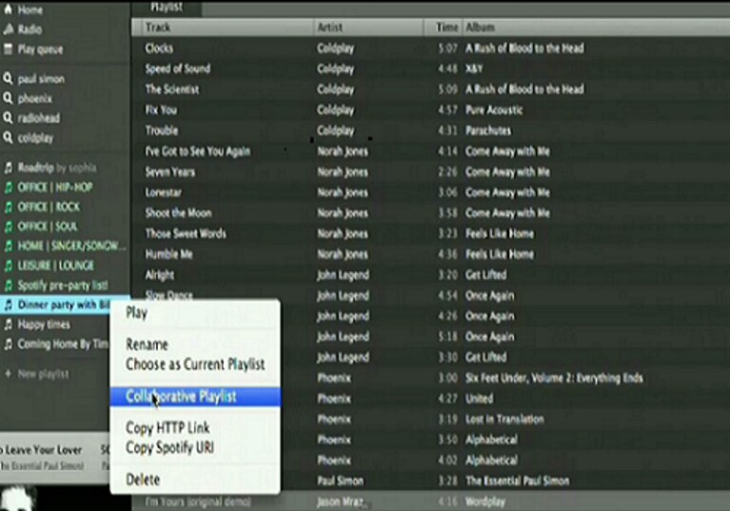Viewport: 730px width, 511px height.
Task: Select Choose as Current Playlist
Action: pos(195,364)
